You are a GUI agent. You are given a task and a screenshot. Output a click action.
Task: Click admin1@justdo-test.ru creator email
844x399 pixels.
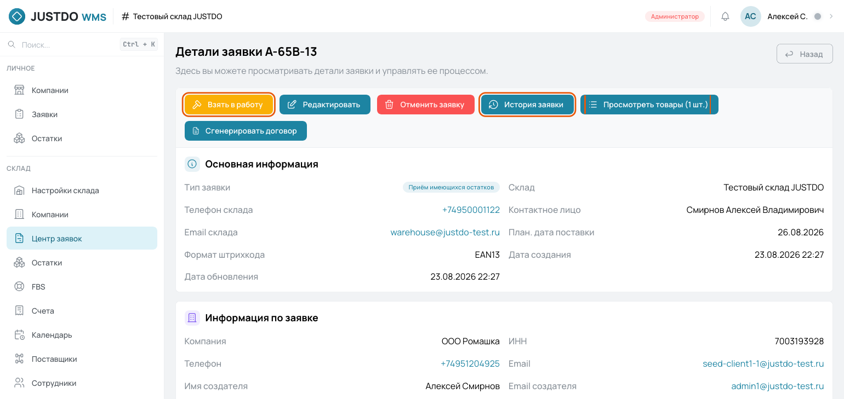[778, 386]
